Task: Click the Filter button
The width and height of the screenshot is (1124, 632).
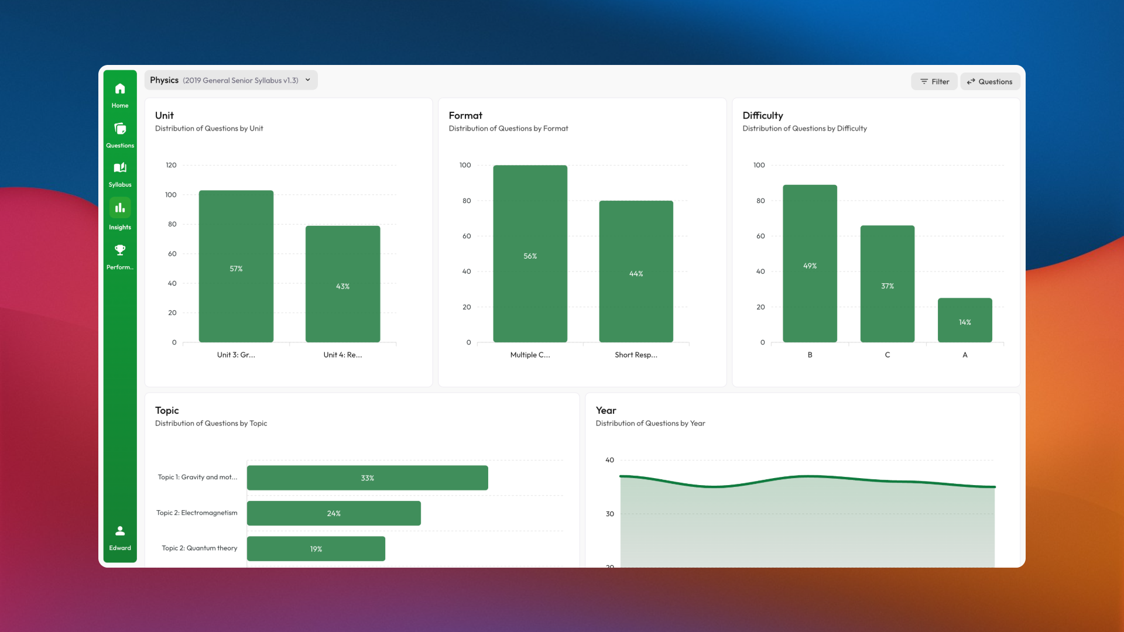Action: tap(934, 82)
